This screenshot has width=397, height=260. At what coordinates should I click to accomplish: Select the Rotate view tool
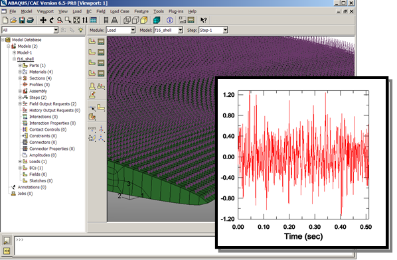pos(51,20)
